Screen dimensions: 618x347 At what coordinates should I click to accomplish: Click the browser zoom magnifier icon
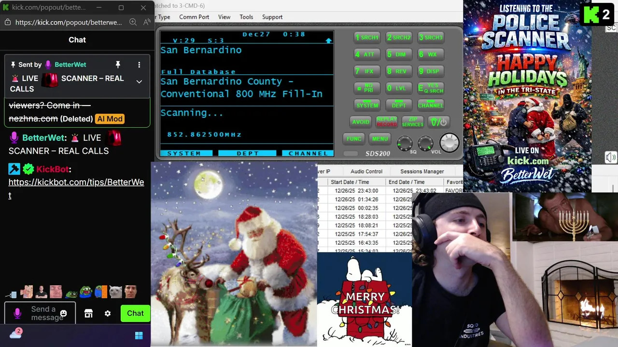(x=133, y=22)
